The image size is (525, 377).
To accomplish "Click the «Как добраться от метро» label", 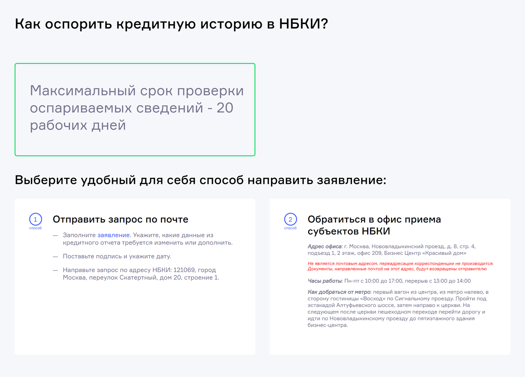I will coord(339,292).
